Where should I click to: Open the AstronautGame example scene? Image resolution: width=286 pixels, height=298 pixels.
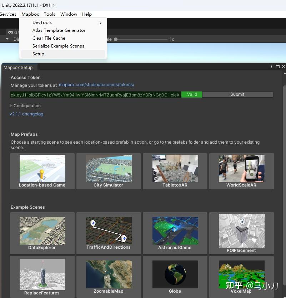(x=175, y=233)
